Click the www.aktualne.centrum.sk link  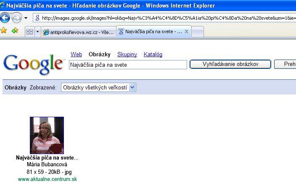(x=48, y=179)
